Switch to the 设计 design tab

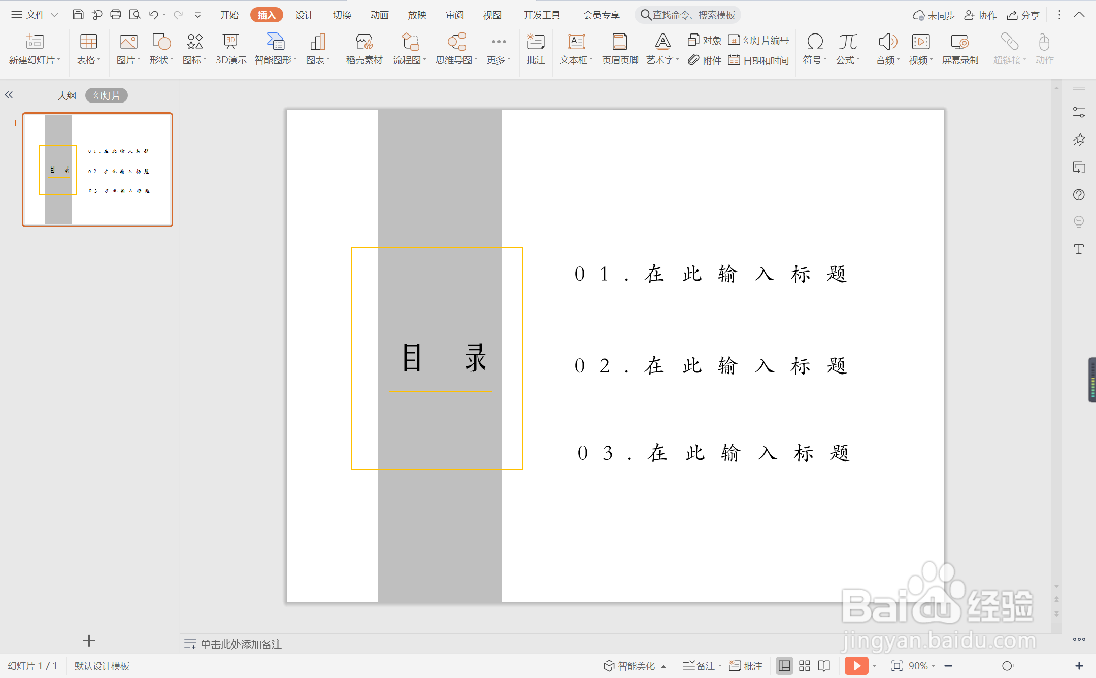pos(304,15)
